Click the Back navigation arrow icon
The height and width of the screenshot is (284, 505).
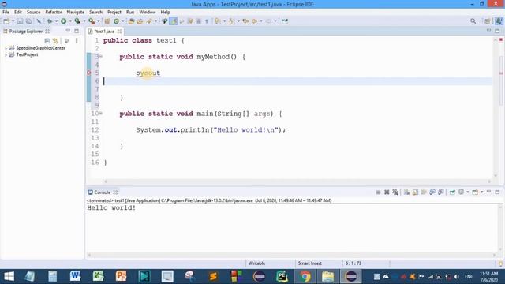pyautogui.click(x=255, y=21)
